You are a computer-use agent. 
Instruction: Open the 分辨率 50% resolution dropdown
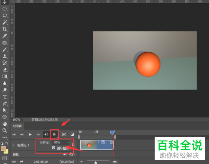(x=61, y=142)
